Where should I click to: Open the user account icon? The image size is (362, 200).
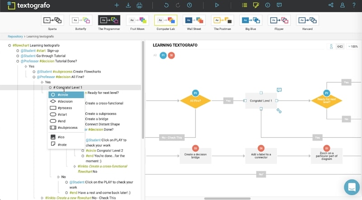click(x=343, y=5)
